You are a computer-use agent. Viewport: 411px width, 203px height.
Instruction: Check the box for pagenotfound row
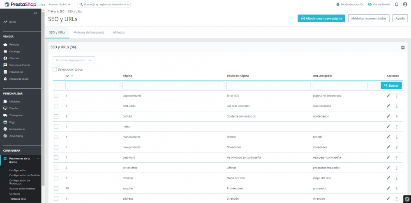tap(56, 96)
